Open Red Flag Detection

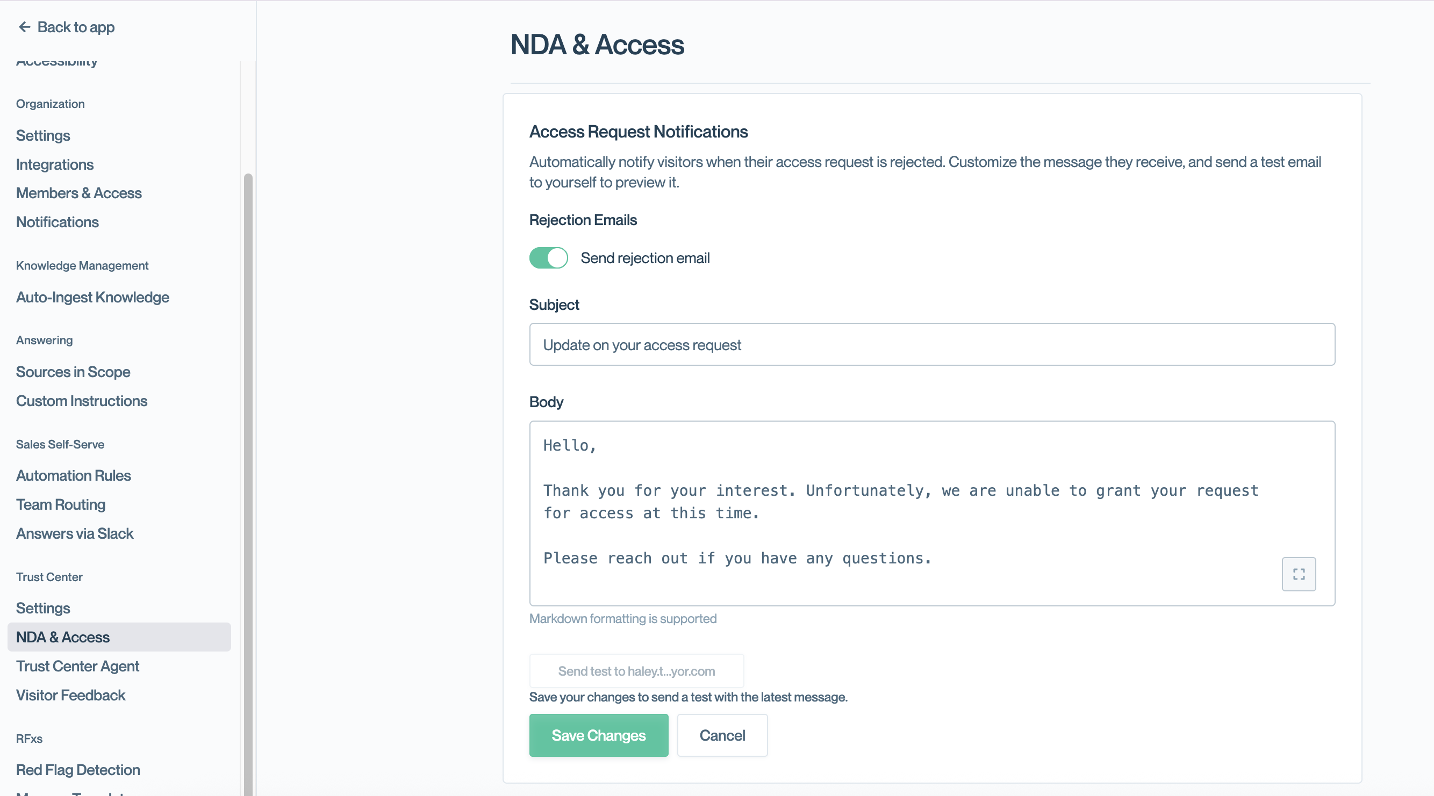pos(78,770)
